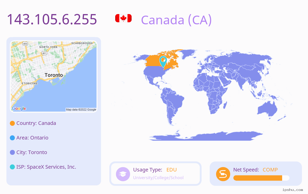Click the purple dot beside City: Toronto
The height and width of the screenshot is (194, 308).
(x=12, y=153)
